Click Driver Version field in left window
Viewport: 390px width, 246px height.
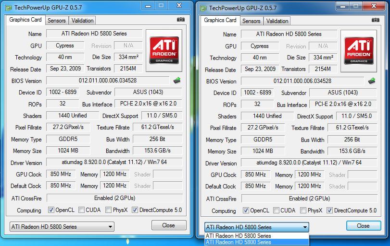[114, 162]
